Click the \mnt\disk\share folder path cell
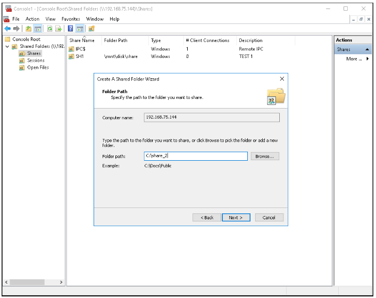Screen dimensions: 376x298 coord(121,56)
